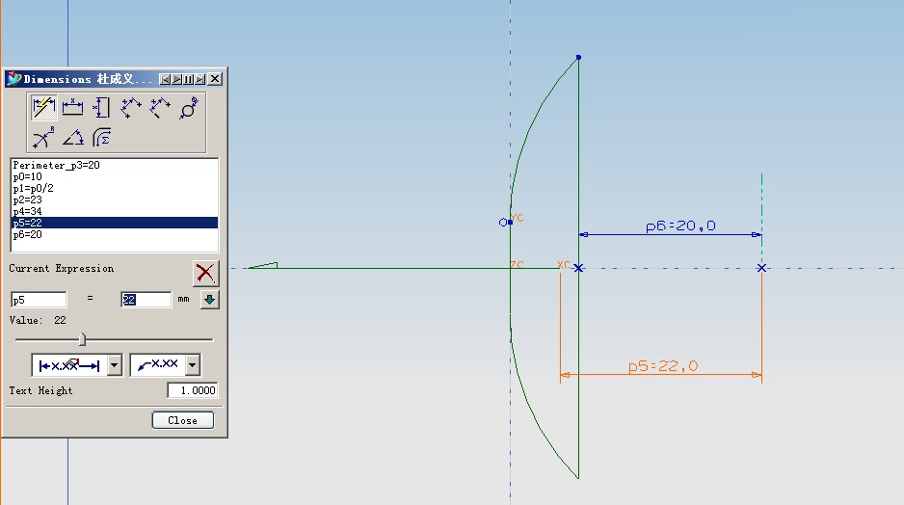Select p6=20 in expression list
904x505 pixels.
pyautogui.click(x=27, y=234)
